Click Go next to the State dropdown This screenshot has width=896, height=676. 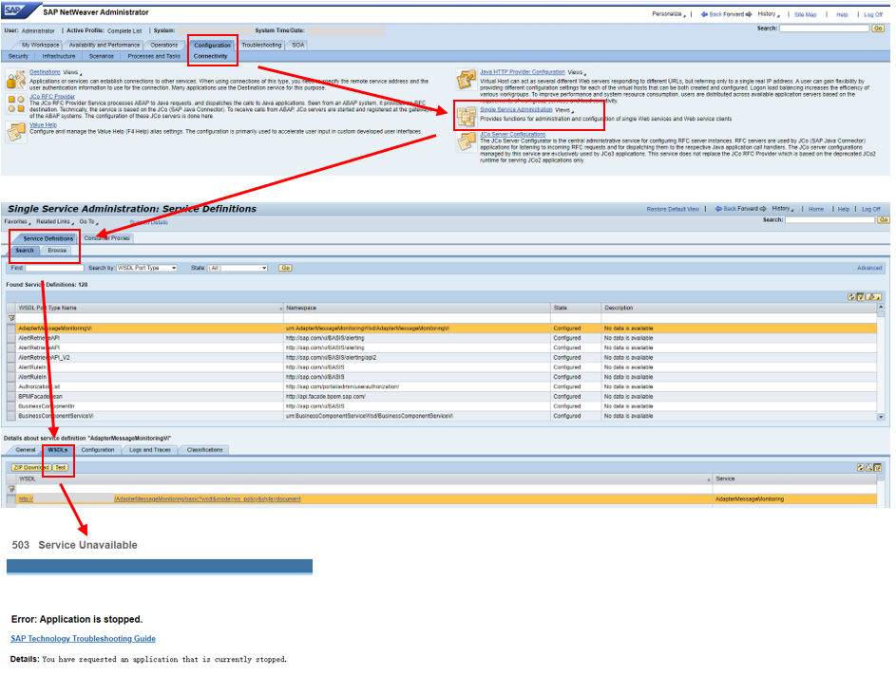pyautogui.click(x=285, y=268)
